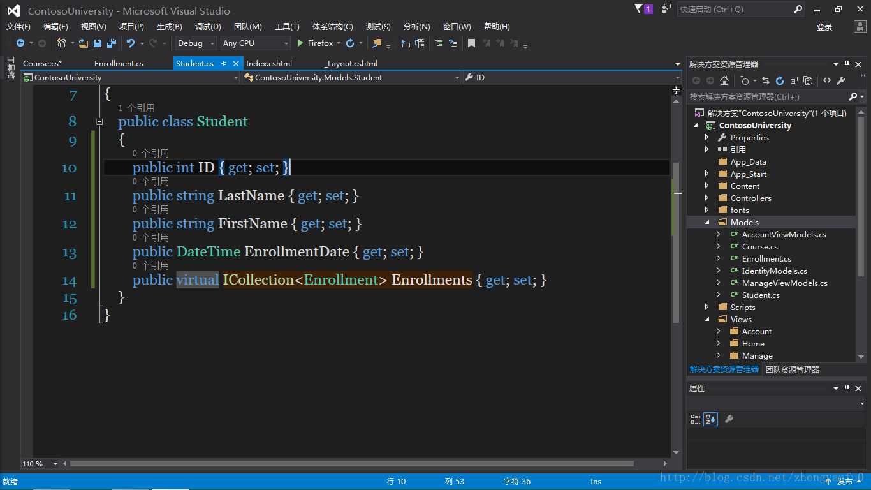
Task: Click the 登录 sign-in link
Action: coord(824,27)
